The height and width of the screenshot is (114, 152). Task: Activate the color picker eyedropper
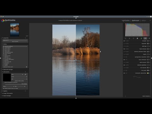point(25,74)
